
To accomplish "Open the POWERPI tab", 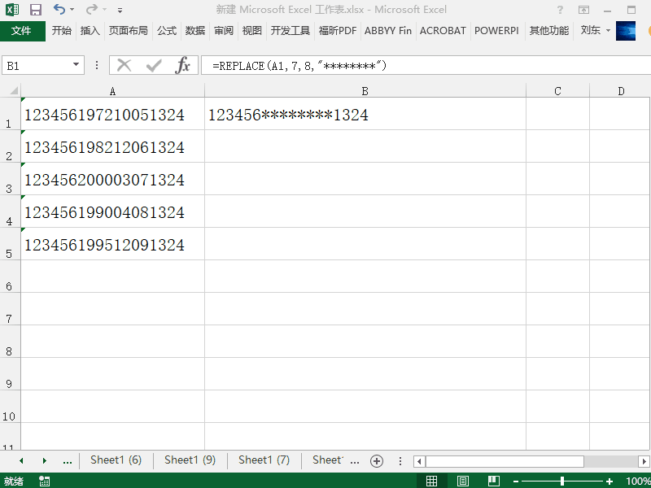I will click(x=496, y=31).
